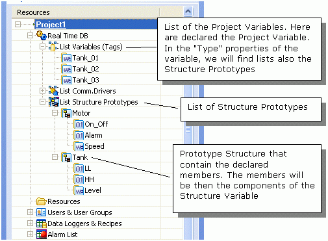This screenshot has width=328, height=241.
Task: Select the Tank_02 variable
Action: click(86, 69)
